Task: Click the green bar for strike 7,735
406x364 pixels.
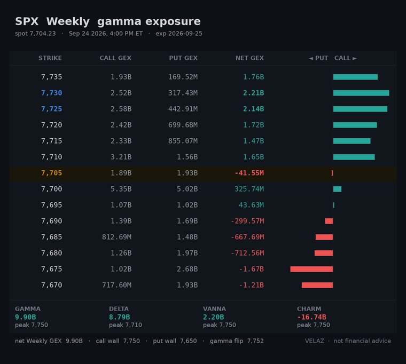Action: [355, 77]
